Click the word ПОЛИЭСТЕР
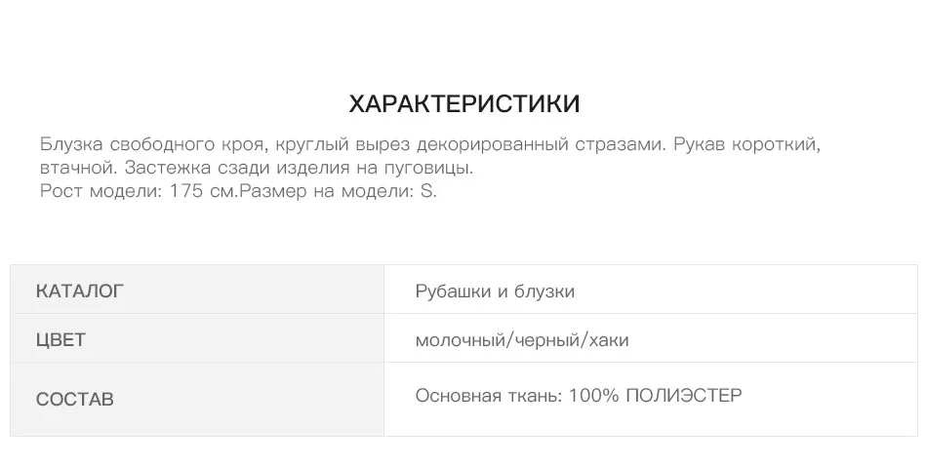 (x=683, y=395)
